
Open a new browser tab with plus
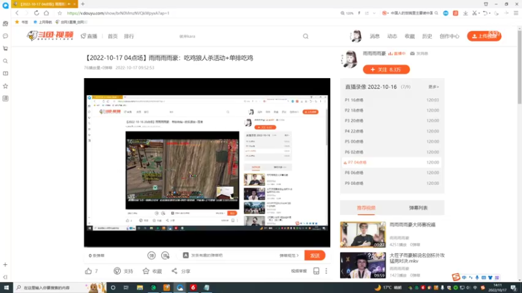(x=83, y=4)
